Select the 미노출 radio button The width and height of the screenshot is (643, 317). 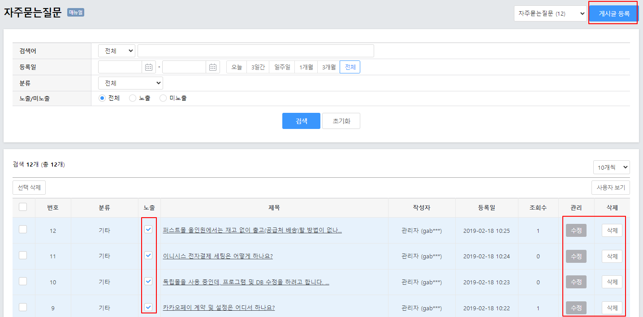click(163, 98)
